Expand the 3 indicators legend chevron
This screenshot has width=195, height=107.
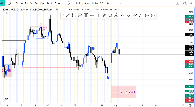coord(6,13)
